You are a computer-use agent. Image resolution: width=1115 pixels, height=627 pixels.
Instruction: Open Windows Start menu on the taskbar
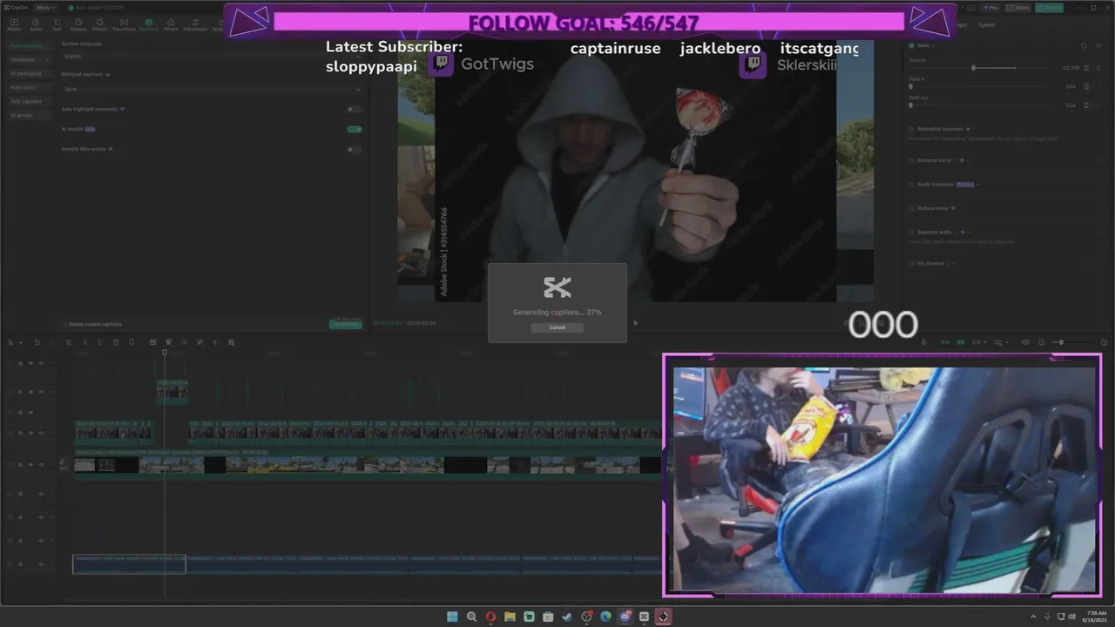[x=452, y=617]
